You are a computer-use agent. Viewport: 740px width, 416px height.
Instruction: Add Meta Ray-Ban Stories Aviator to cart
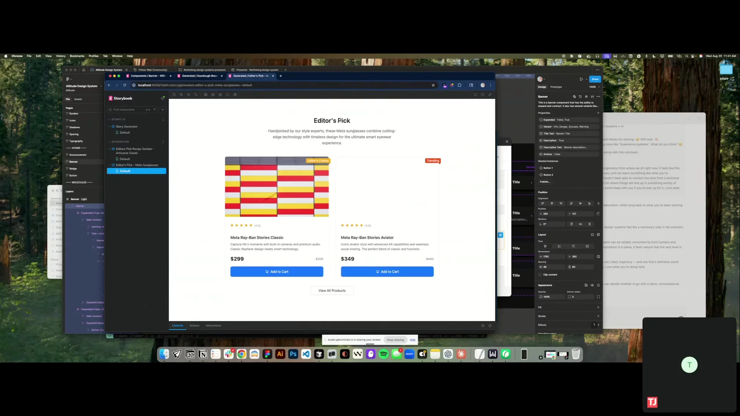click(387, 272)
